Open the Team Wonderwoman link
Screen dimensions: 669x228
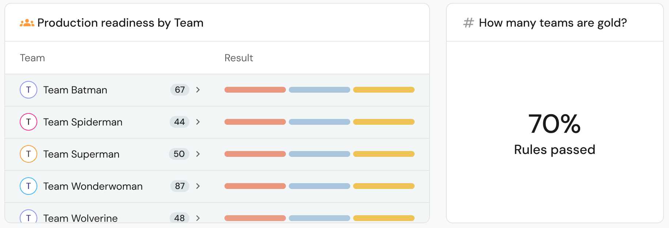(x=93, y=186)
